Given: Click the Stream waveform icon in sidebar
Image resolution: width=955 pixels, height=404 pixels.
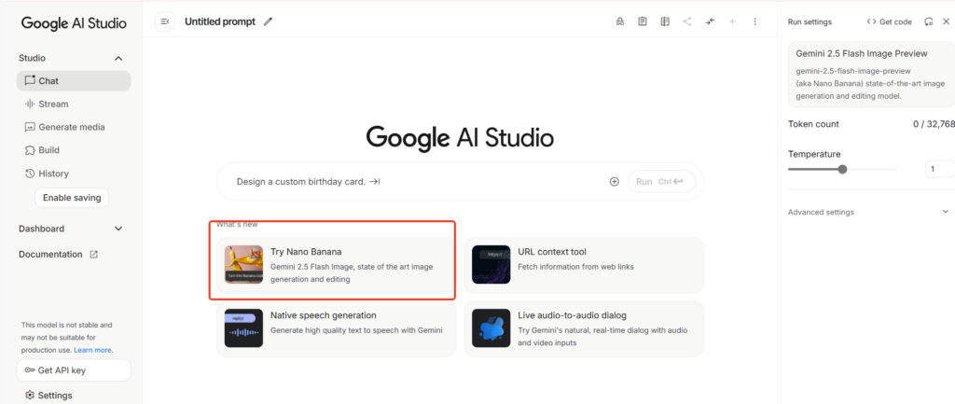Looking at the screenshot, I should coord(30,104).
